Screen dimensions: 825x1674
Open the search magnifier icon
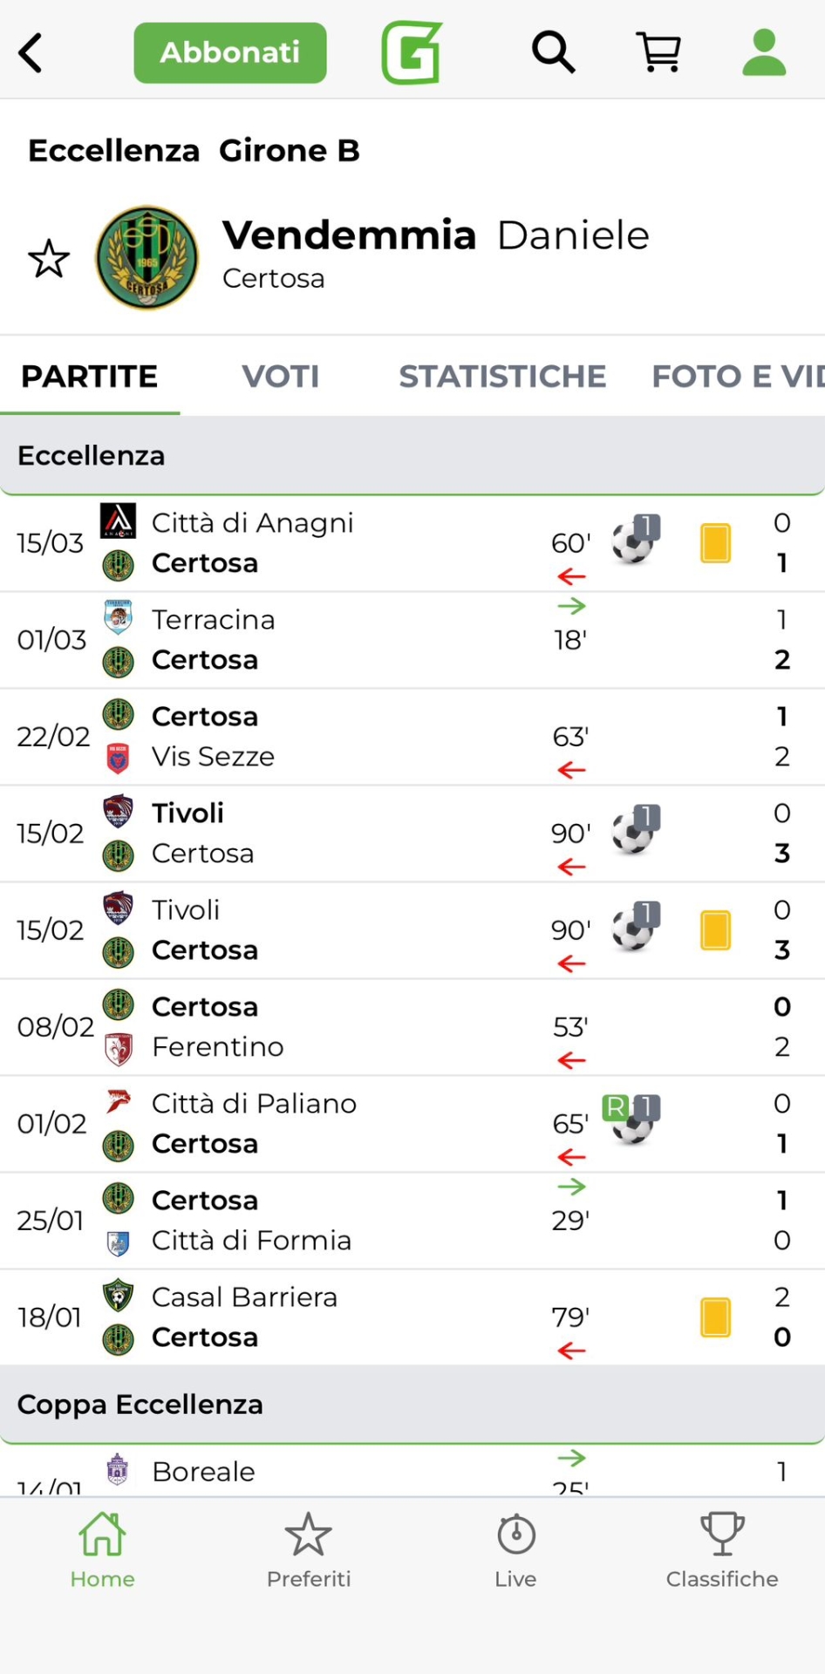click(554, 53)
